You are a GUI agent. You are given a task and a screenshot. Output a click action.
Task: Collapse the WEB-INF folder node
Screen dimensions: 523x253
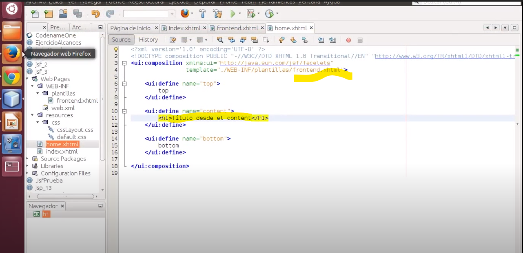point(33,86)
